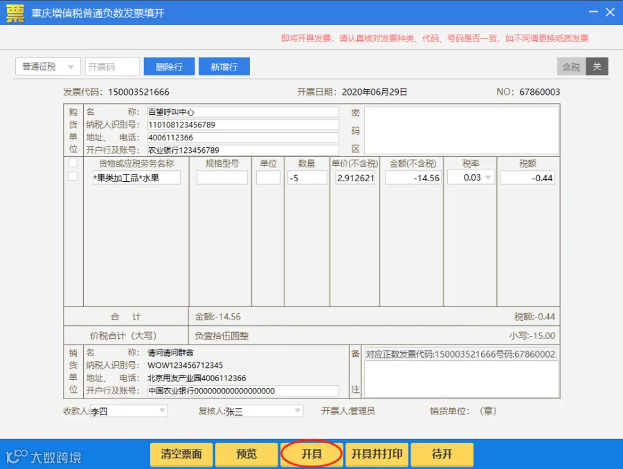The image size is (623, 469).
Task: Click the circled 开具 button
Action: (x=311, y=454)
